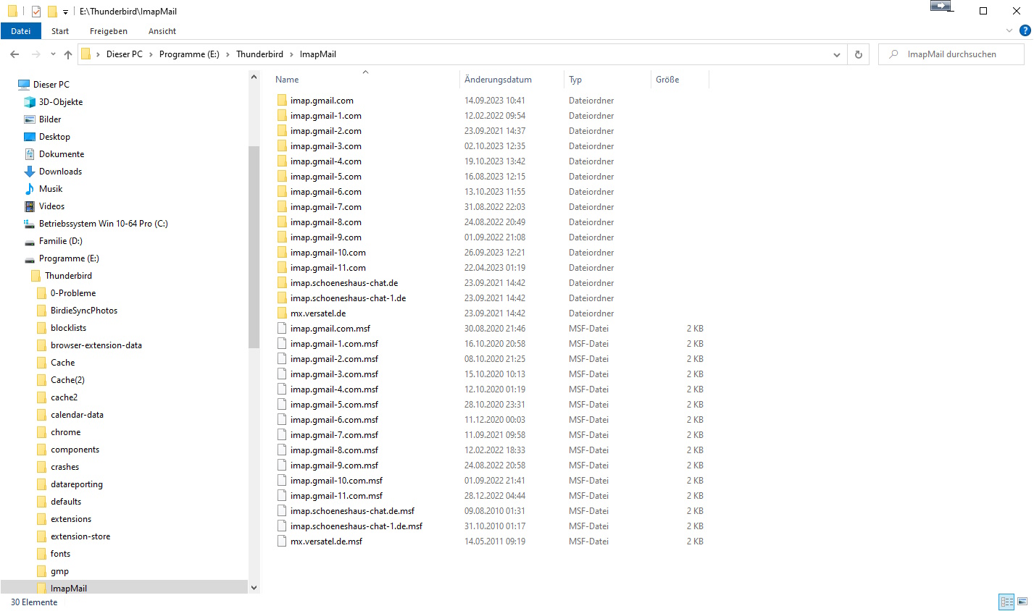
Task: Select the imap.gmail-9.com.msf file icon
Action: pyautogui.click(x=282, y=465)
